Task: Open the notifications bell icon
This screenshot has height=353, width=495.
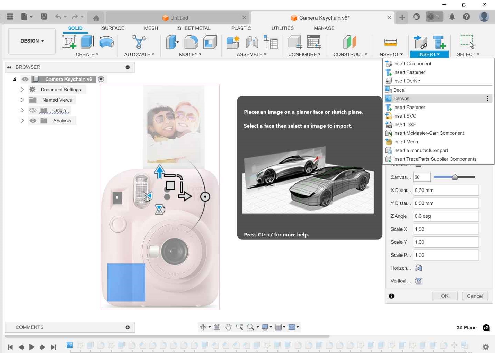Action: pos(452,17)
